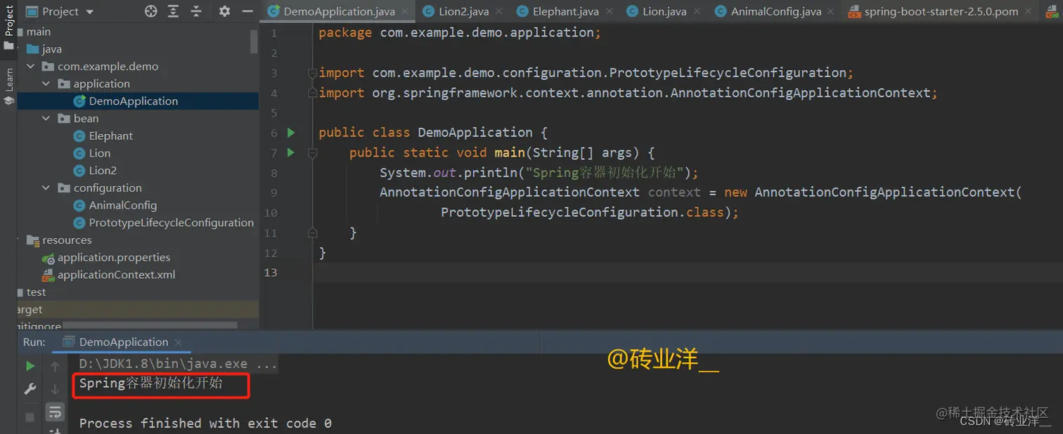Select DemoApplication class in project tree
1063x434 pixels.
[x=133, y=101]
